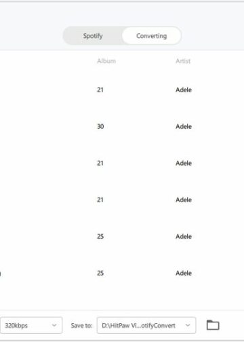The height and width of the screenshot is (342, 244).
Task: Click album 21 in the third track row
Action: [100, 163]
